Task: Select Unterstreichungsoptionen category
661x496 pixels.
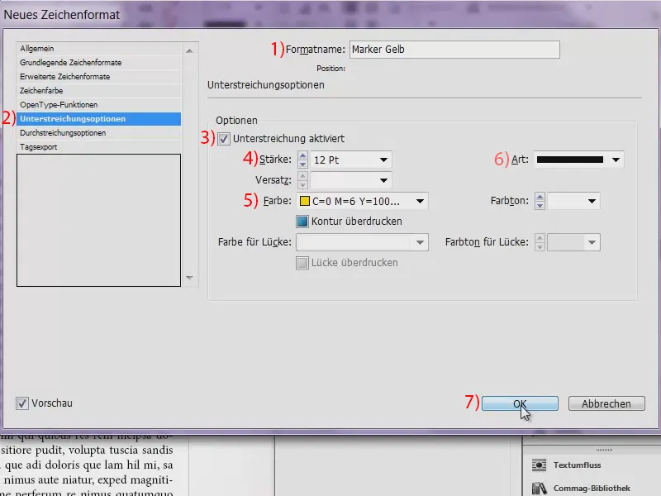Action: tap(99, 118)
